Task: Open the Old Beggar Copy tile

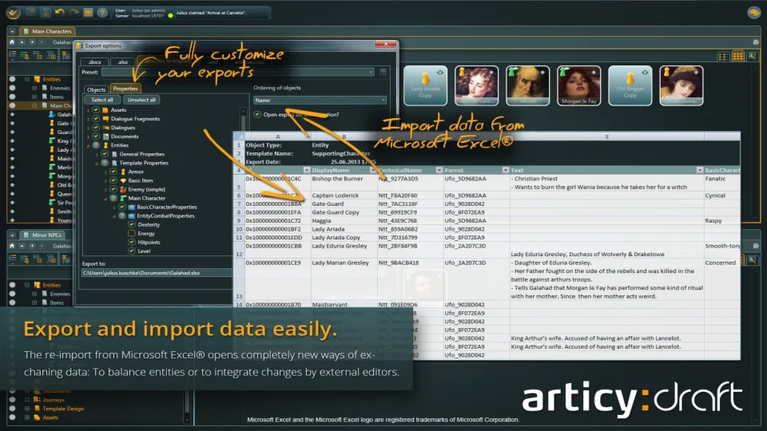Action: click(x=630, y=85)
